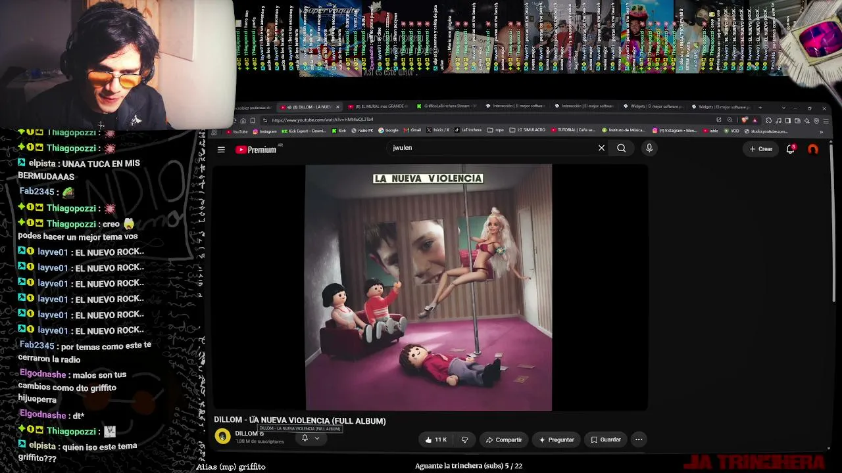
Task: Open the studio.youtube.com bookmark
Action: pyautogui.click(x=765, y=131)
